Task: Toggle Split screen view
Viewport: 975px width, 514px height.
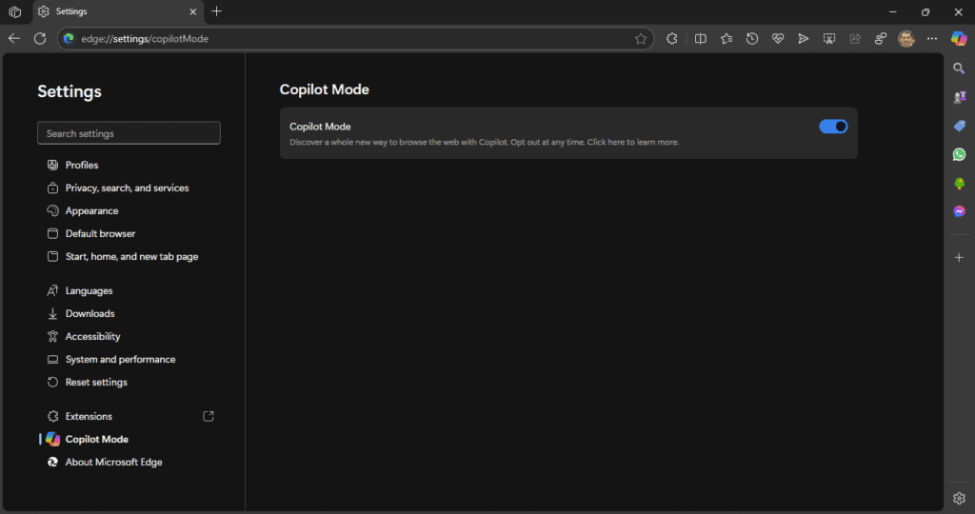Action: [700, 38]
